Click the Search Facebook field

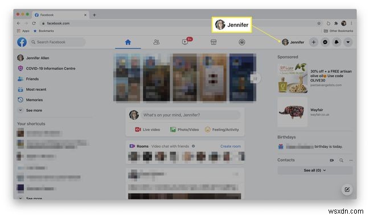tap(57, 42)
